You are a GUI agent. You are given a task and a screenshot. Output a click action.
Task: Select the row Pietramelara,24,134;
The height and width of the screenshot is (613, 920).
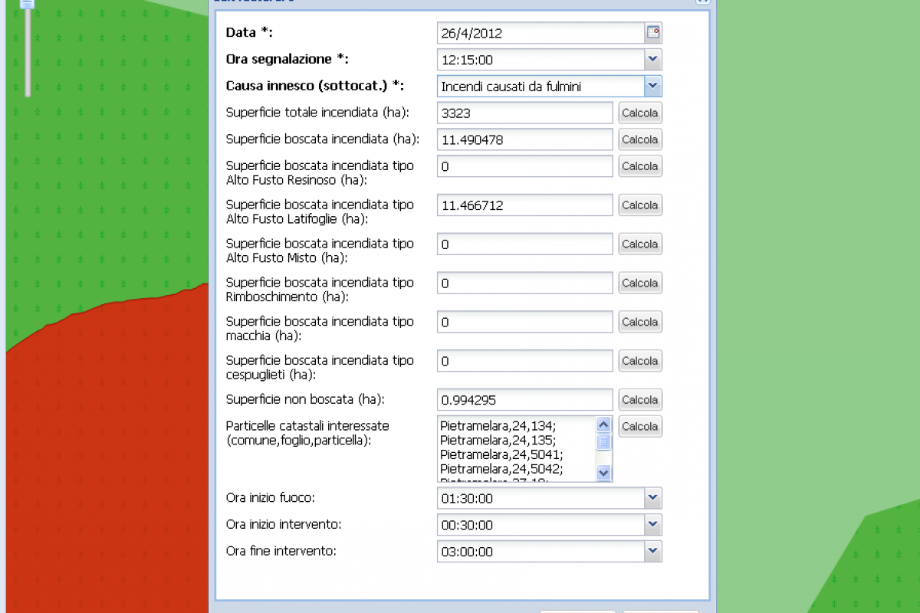(498, 426)
